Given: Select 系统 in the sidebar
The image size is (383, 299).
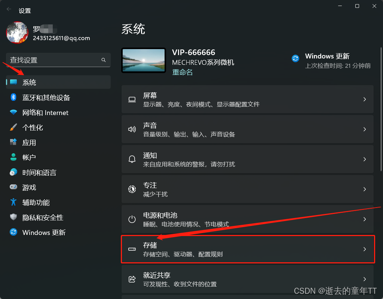Looking at the screenshot, I should (x=58, y=82).
